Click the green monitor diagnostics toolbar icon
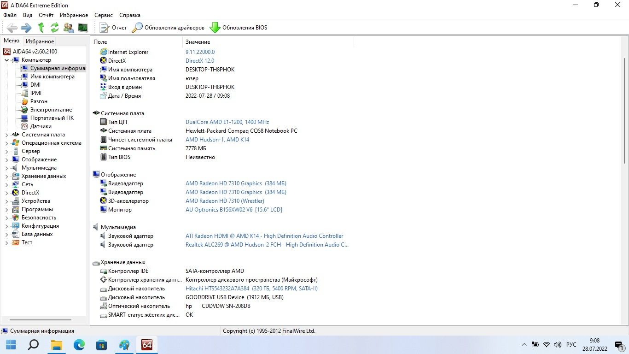 click(x=83, y=28)
